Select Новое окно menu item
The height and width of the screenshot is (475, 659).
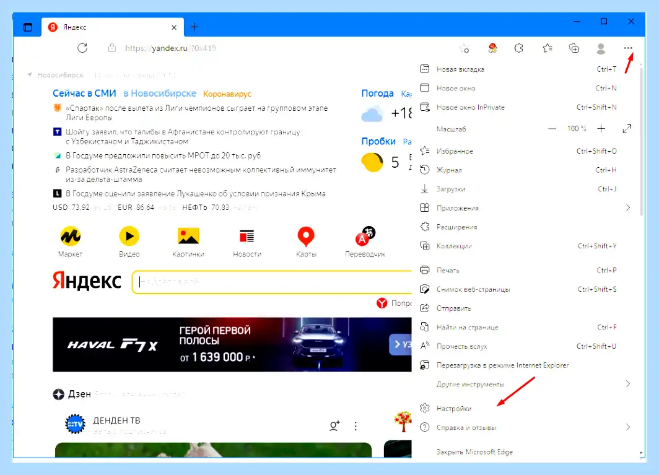coord(525,89)
